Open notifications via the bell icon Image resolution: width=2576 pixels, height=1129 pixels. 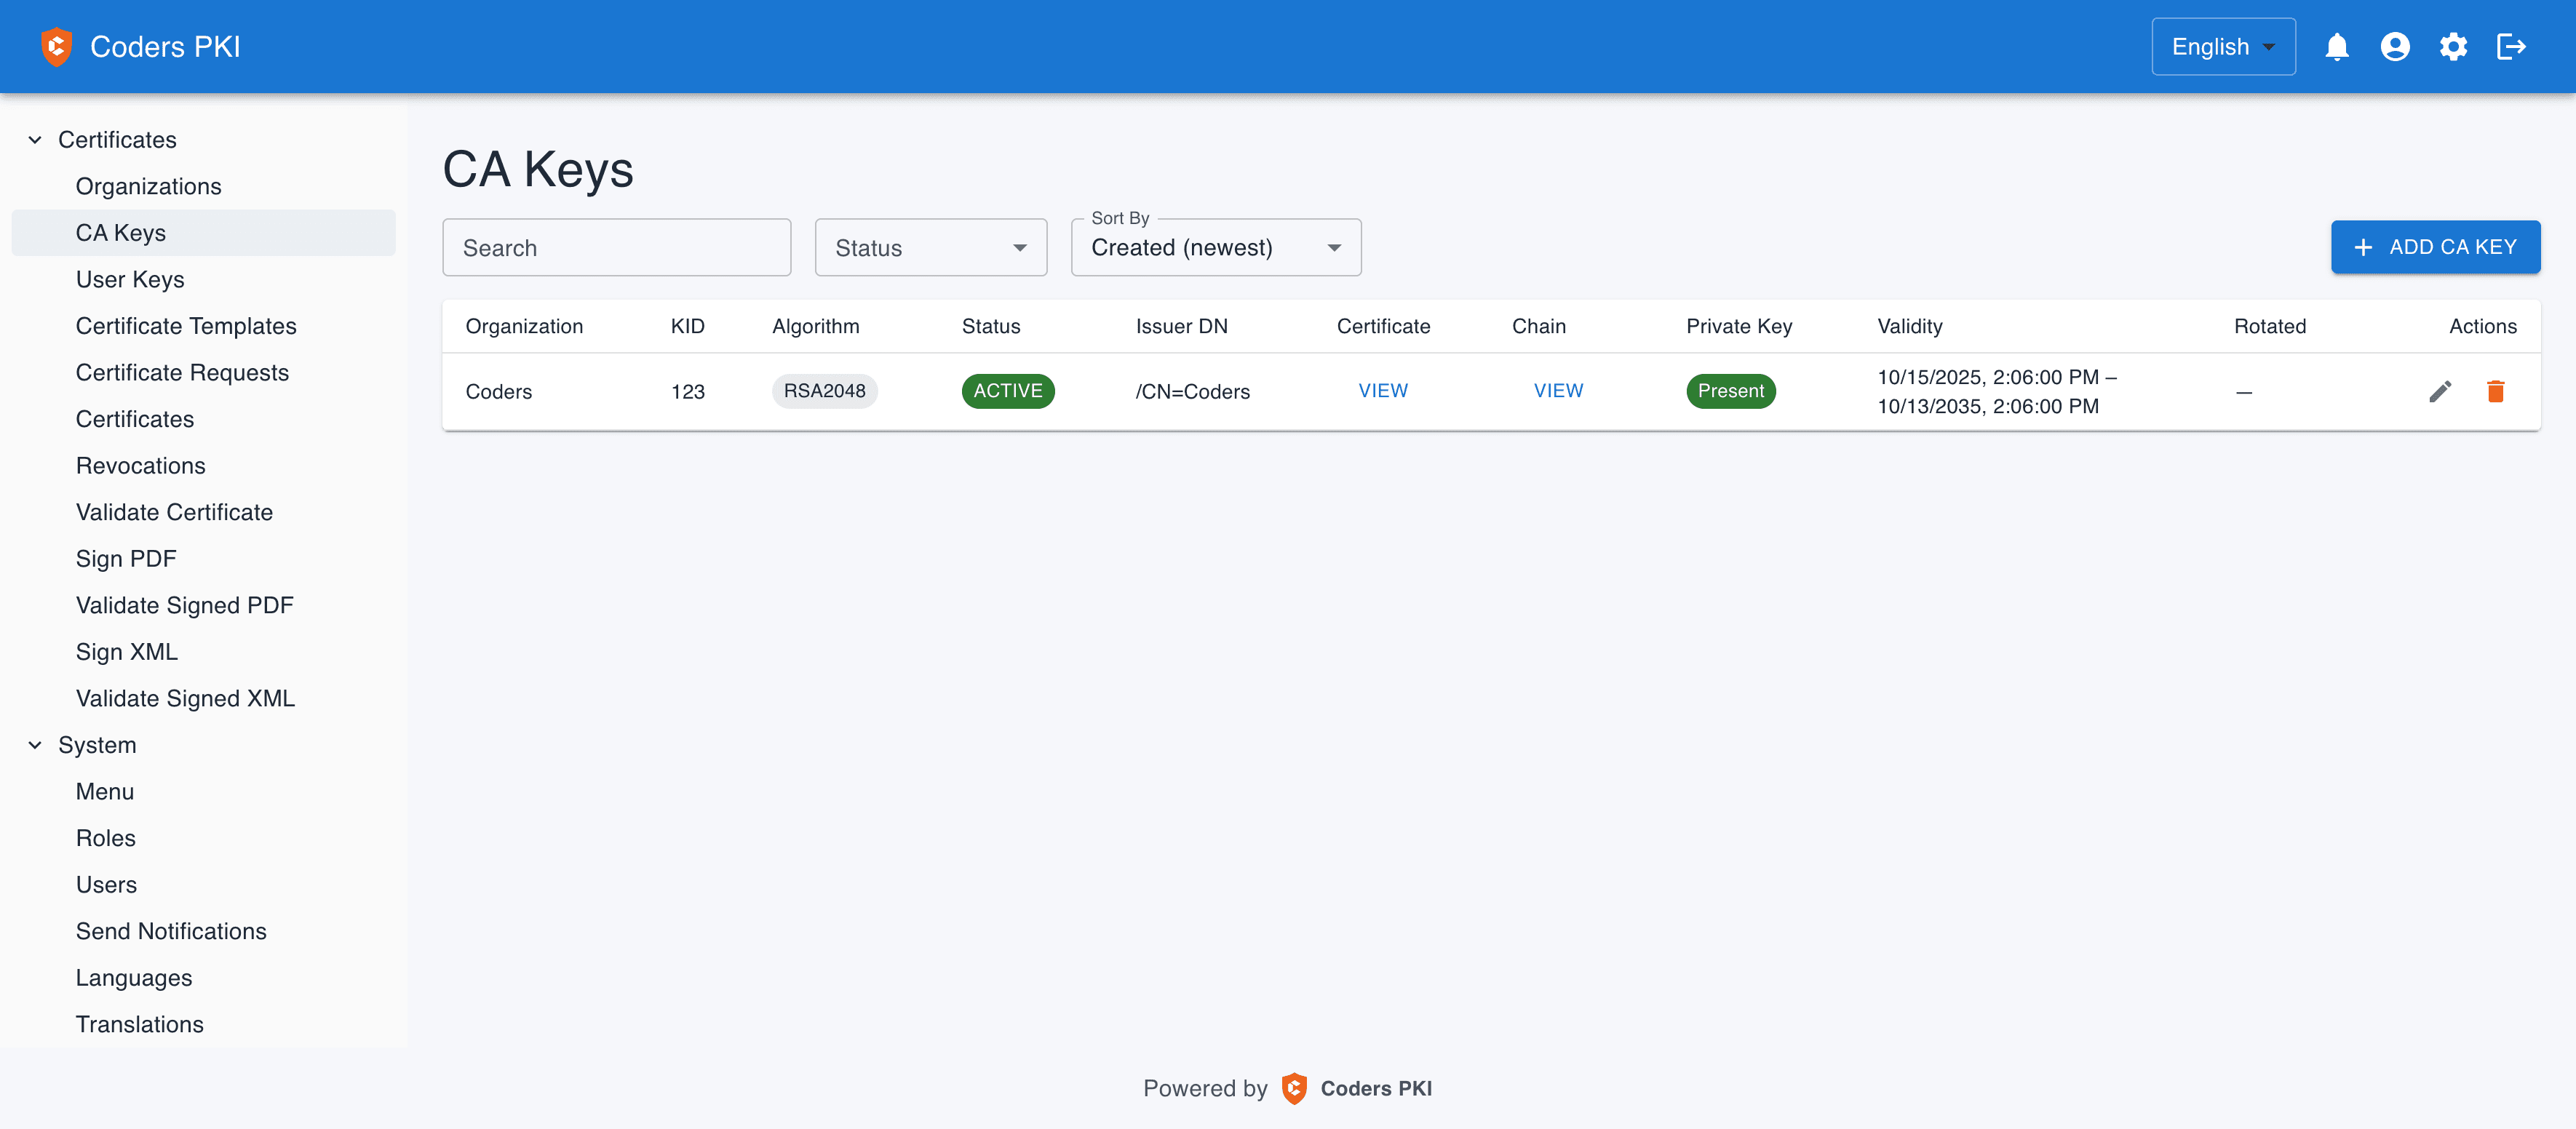[2338, 46]
